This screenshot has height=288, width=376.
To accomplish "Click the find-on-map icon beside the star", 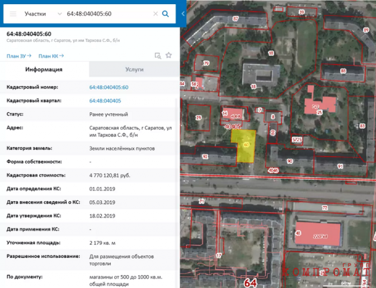I will [x=158, y=56].
